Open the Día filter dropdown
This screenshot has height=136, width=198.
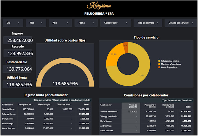tap(13, 23)
